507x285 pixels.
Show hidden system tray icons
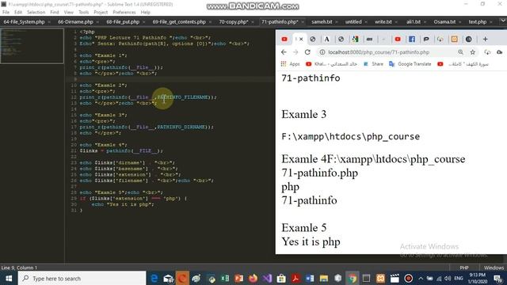coord(421,278)
